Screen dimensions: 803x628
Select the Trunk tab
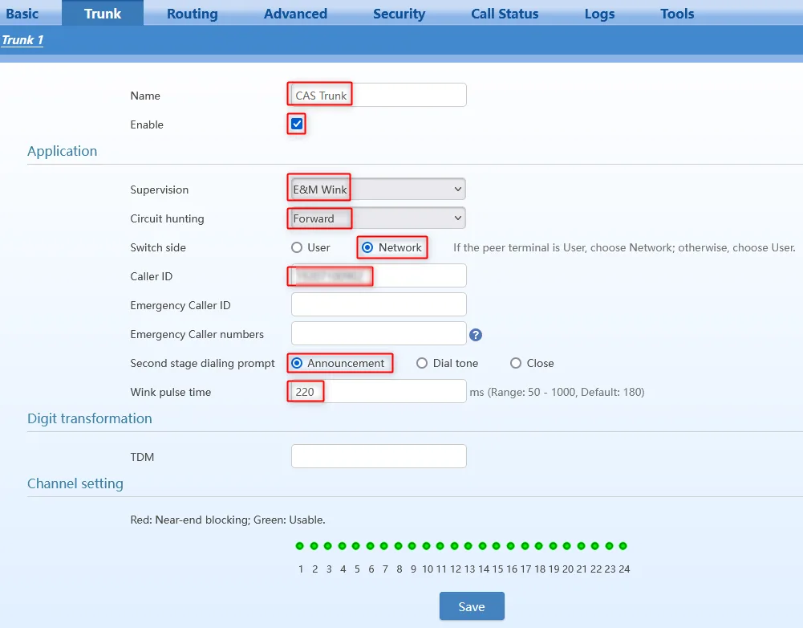(x=103, y=14)
